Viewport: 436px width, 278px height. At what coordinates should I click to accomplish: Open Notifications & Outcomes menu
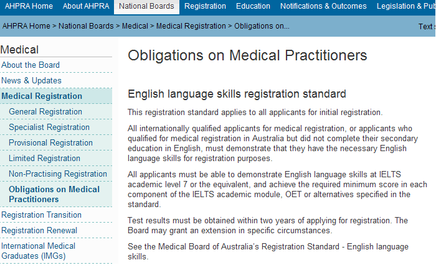tap(323, 6)
